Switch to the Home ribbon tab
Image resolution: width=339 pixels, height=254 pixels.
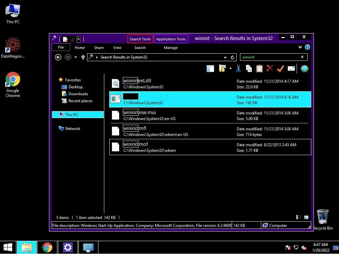[79, 48]
